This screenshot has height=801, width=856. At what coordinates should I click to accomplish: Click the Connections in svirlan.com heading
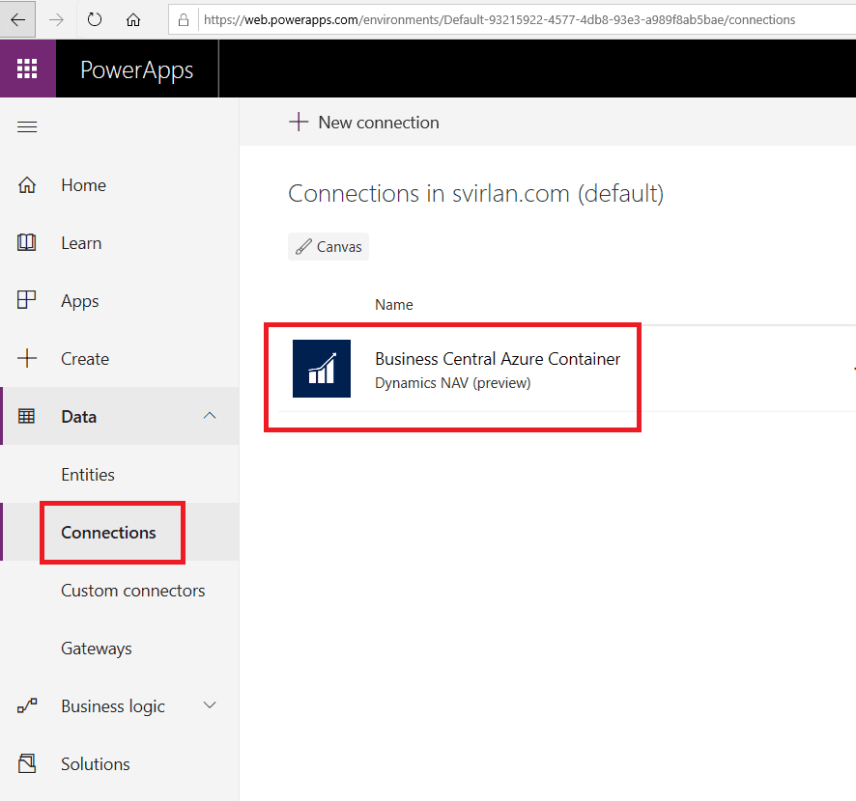[x=476, y=194]
